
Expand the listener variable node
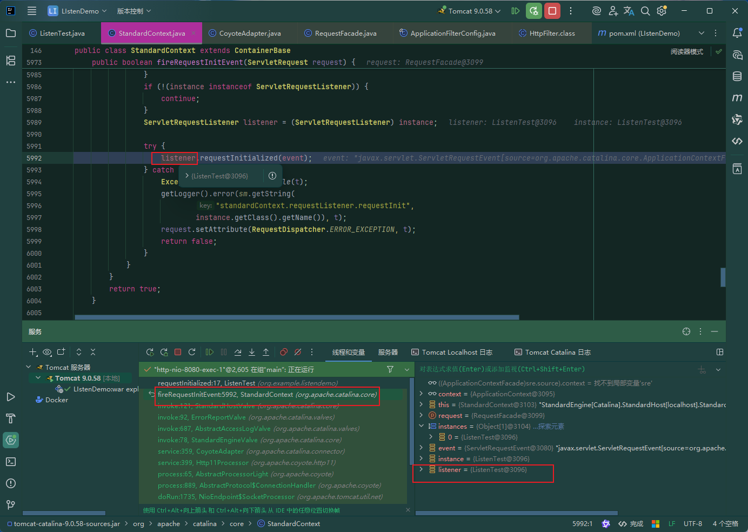click(x=421, y=469)
